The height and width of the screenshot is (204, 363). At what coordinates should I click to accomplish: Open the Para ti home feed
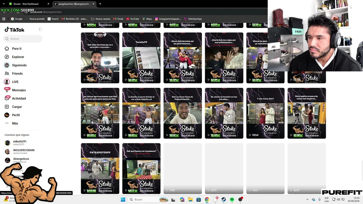pos(16,49)
